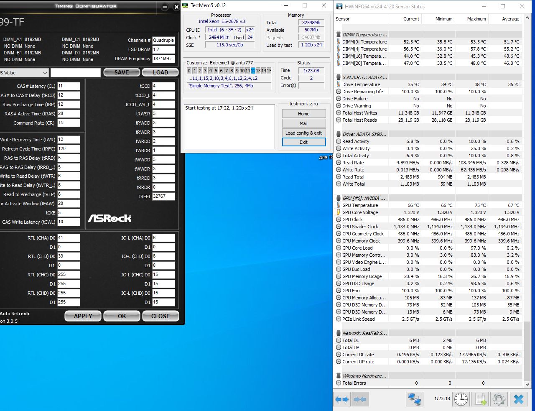Click the thermometer icon beside GPU Temperature
The image size is (535, 411).
click(x=339, y=205)
